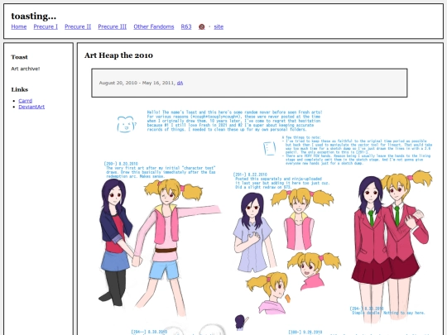
Task: Click the small notepad doodle icon
Action: (x=269, y=148)
